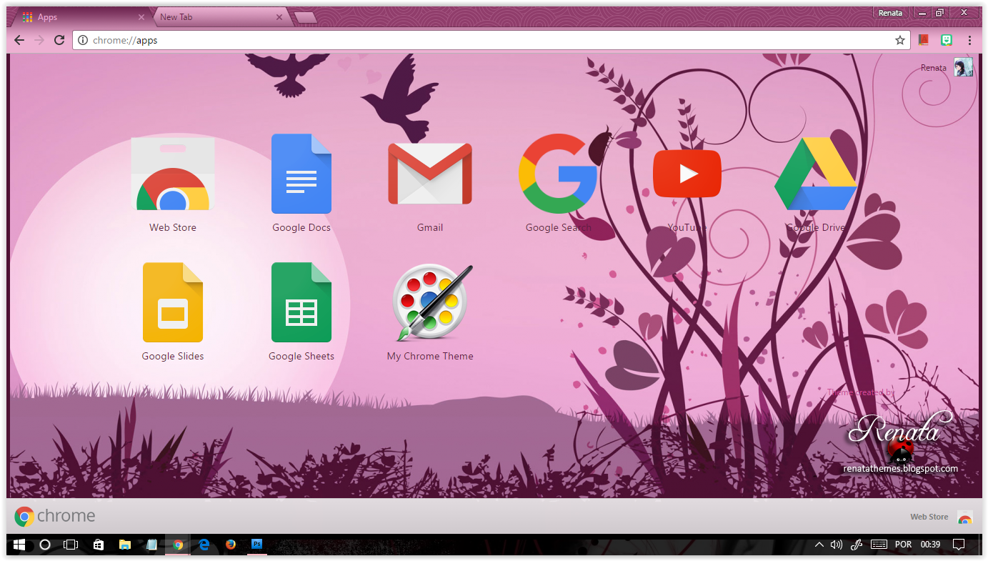Open the POR language selector
This screenshot has width=988, height=561.
pos(902,545)
